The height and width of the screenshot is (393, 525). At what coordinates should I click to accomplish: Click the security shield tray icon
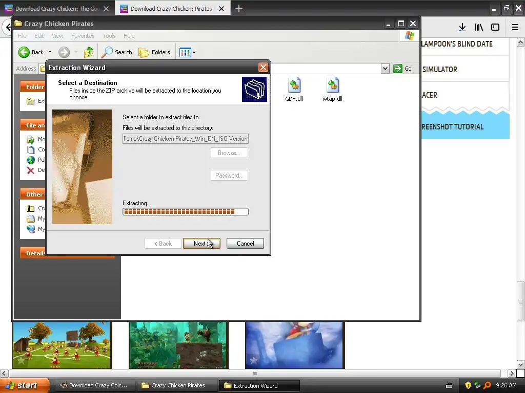tap(468, 385)
